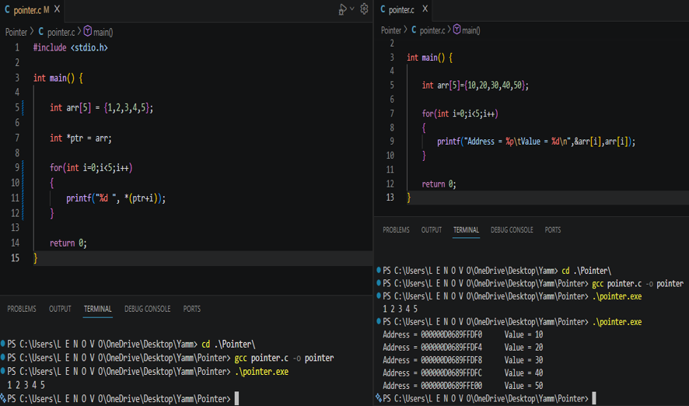Click 'return 0;' on line 12 of right editor
Viewport: 689px width, 406px height.
point(439,184)
